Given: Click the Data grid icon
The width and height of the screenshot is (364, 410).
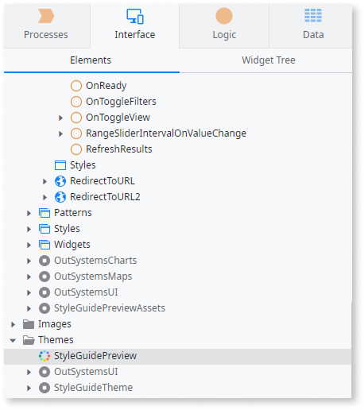Looking at the screenshot, I should [x=313, y=15].
